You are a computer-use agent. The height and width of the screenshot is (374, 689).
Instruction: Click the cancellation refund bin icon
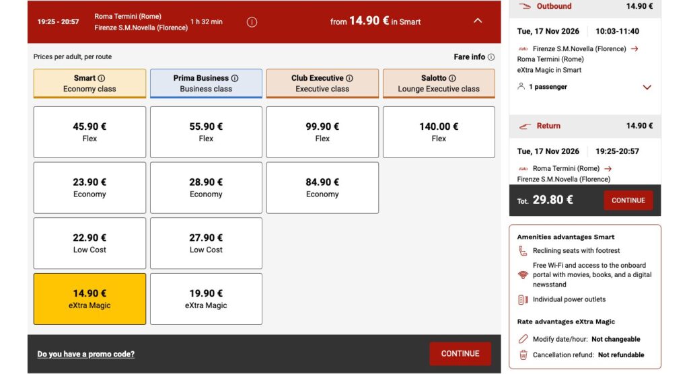click(523, 354)
